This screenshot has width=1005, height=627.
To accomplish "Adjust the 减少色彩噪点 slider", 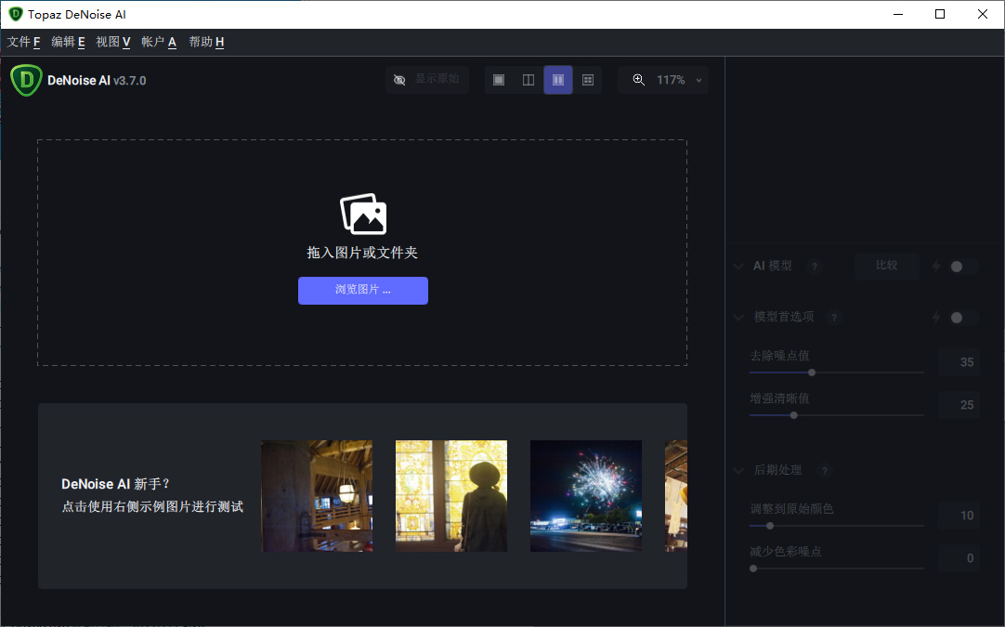I will point(837,568).
